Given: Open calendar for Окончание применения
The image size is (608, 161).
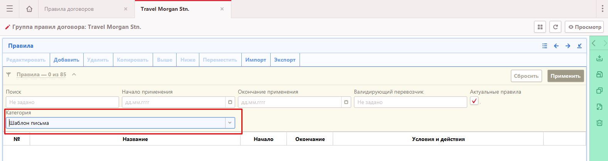Looking at the screenshot, I should [346, 102].
